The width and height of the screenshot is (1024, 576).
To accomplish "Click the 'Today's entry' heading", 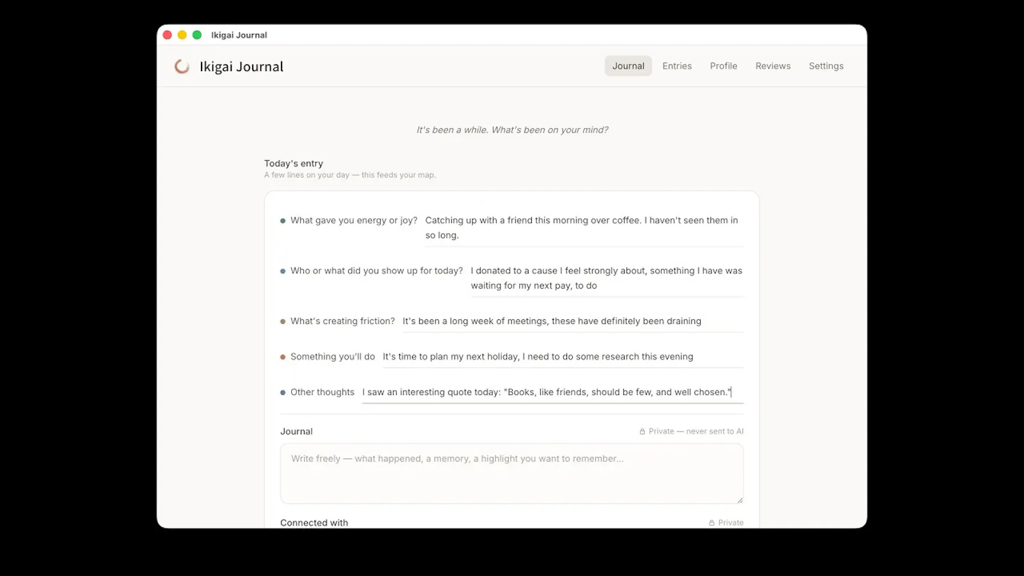I will coord(294,163).
